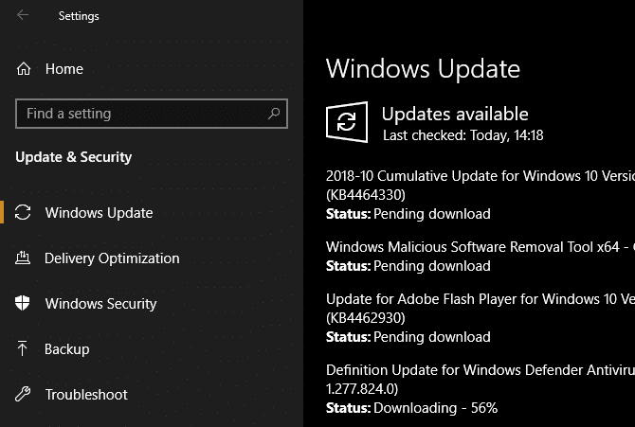Focus the Find a setting search box

tap(152, 114)
